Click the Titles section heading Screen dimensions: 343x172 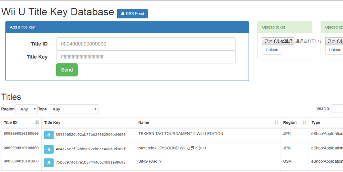(11, 97)
